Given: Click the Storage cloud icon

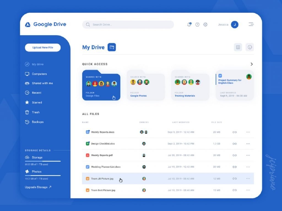Looking at the screenshot, I should (x=27, y=157).
